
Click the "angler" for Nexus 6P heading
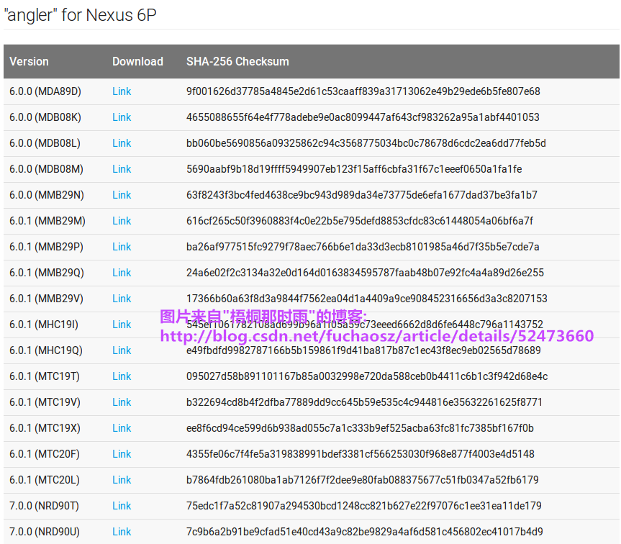(x=81, y=15)
